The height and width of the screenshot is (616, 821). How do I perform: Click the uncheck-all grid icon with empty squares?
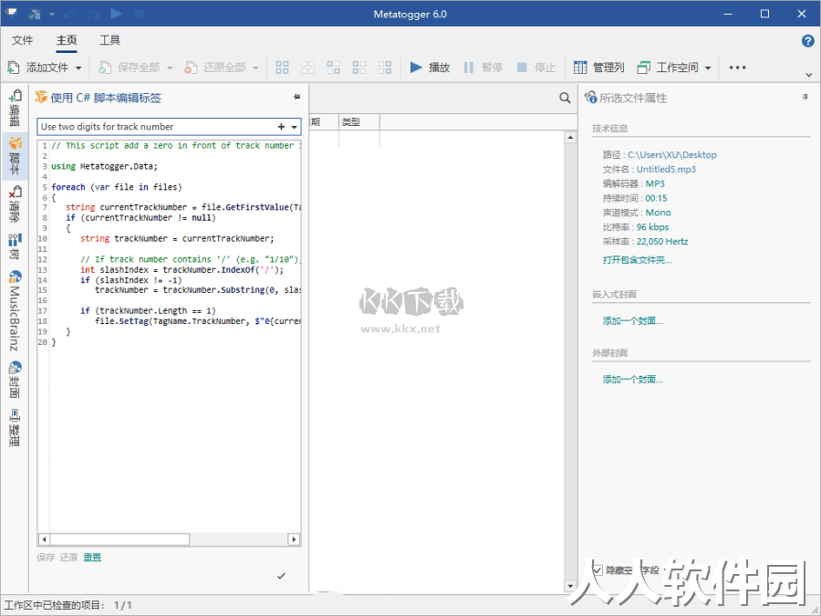[x=308, y=68]
